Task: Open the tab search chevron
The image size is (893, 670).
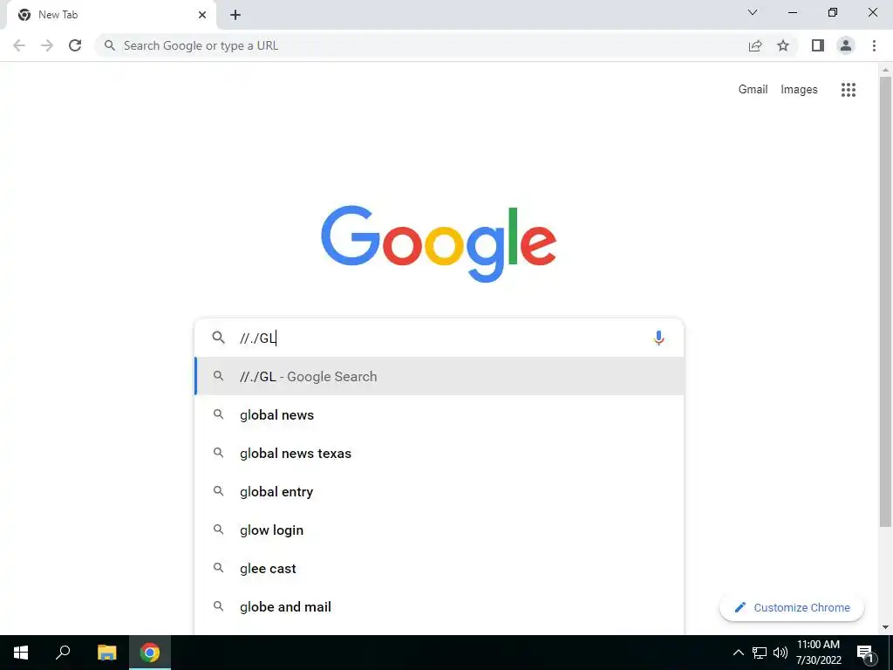Action: point(753,12)
